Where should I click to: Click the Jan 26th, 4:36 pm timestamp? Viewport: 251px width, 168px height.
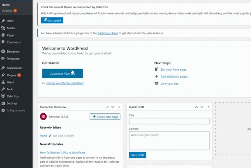tap(63, 135)
